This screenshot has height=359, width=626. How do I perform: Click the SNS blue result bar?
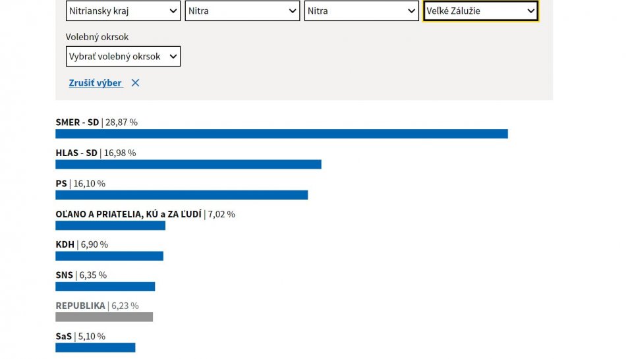(x=105, y=287)
